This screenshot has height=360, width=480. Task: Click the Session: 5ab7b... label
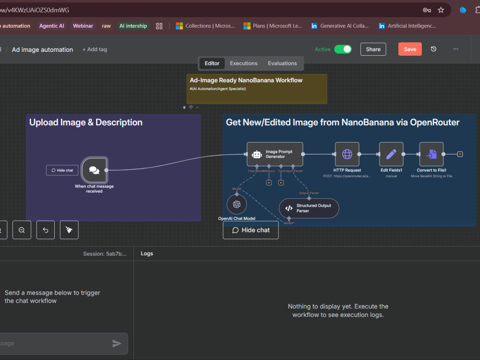105,254
